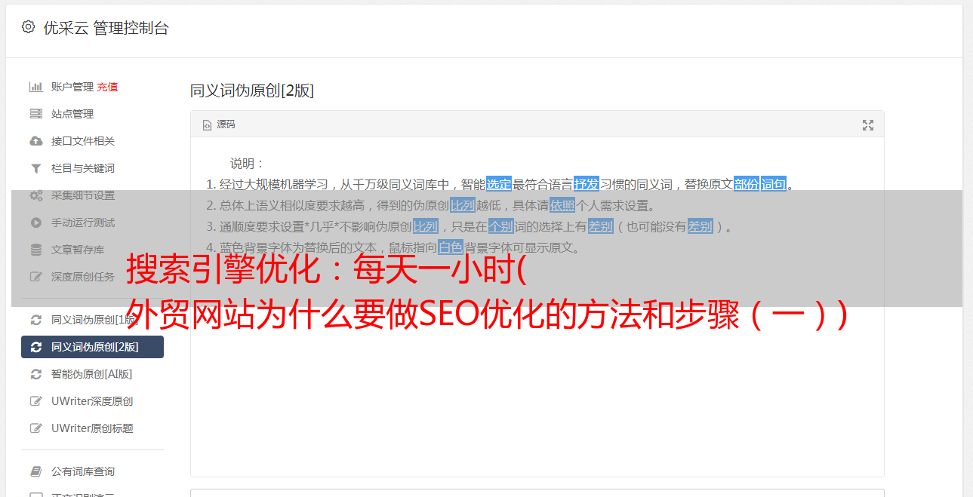The image size is (973, 497).
Task: Open UWriter原创标题 menu item
Action: click(x=92, y=428)
